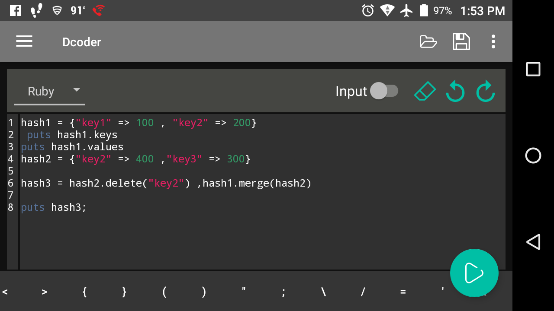Insert the semicolon shortcut key

(x=283, y=292)
